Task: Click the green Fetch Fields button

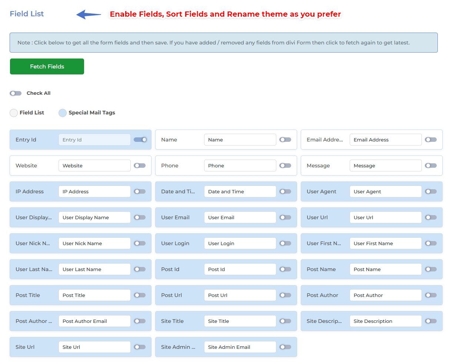Action: click(x=47, y=67)
